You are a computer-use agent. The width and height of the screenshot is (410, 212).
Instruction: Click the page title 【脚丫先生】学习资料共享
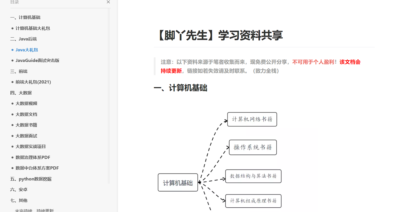(219, 36)
